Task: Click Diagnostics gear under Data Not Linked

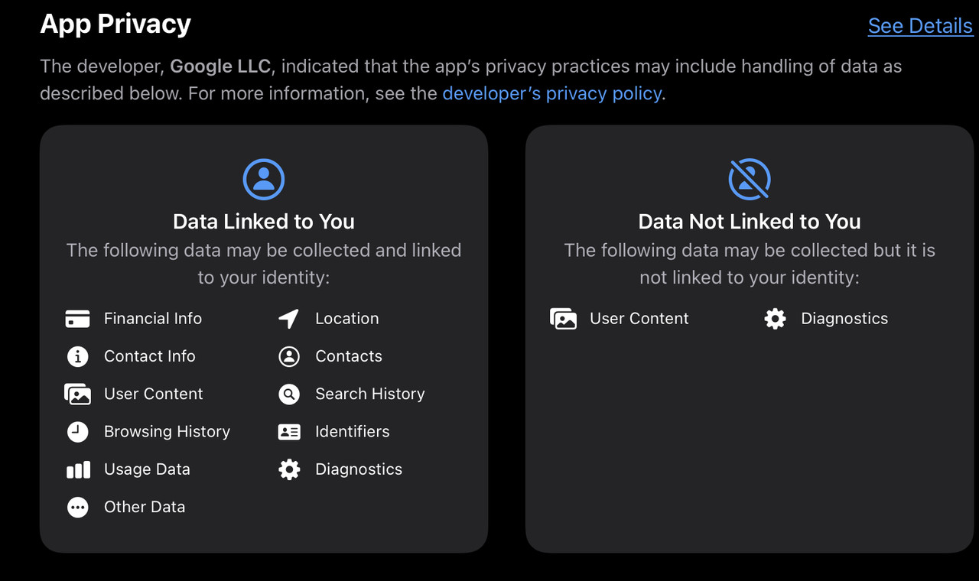Action: [x=775, y=319]
